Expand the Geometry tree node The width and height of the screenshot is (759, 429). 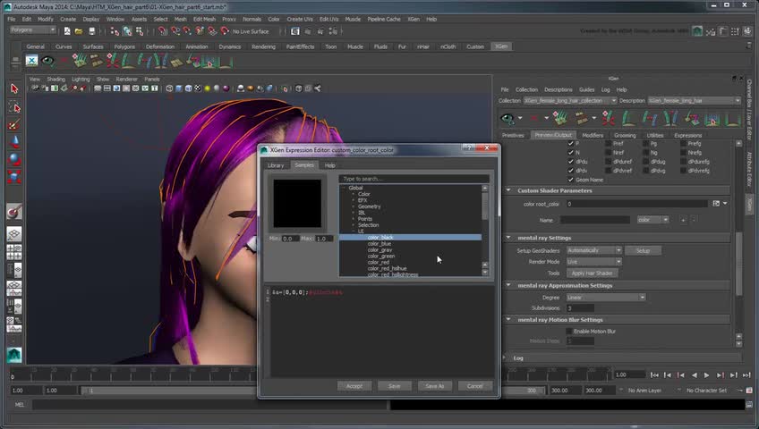pyautogui.click(x=354, y=206)
